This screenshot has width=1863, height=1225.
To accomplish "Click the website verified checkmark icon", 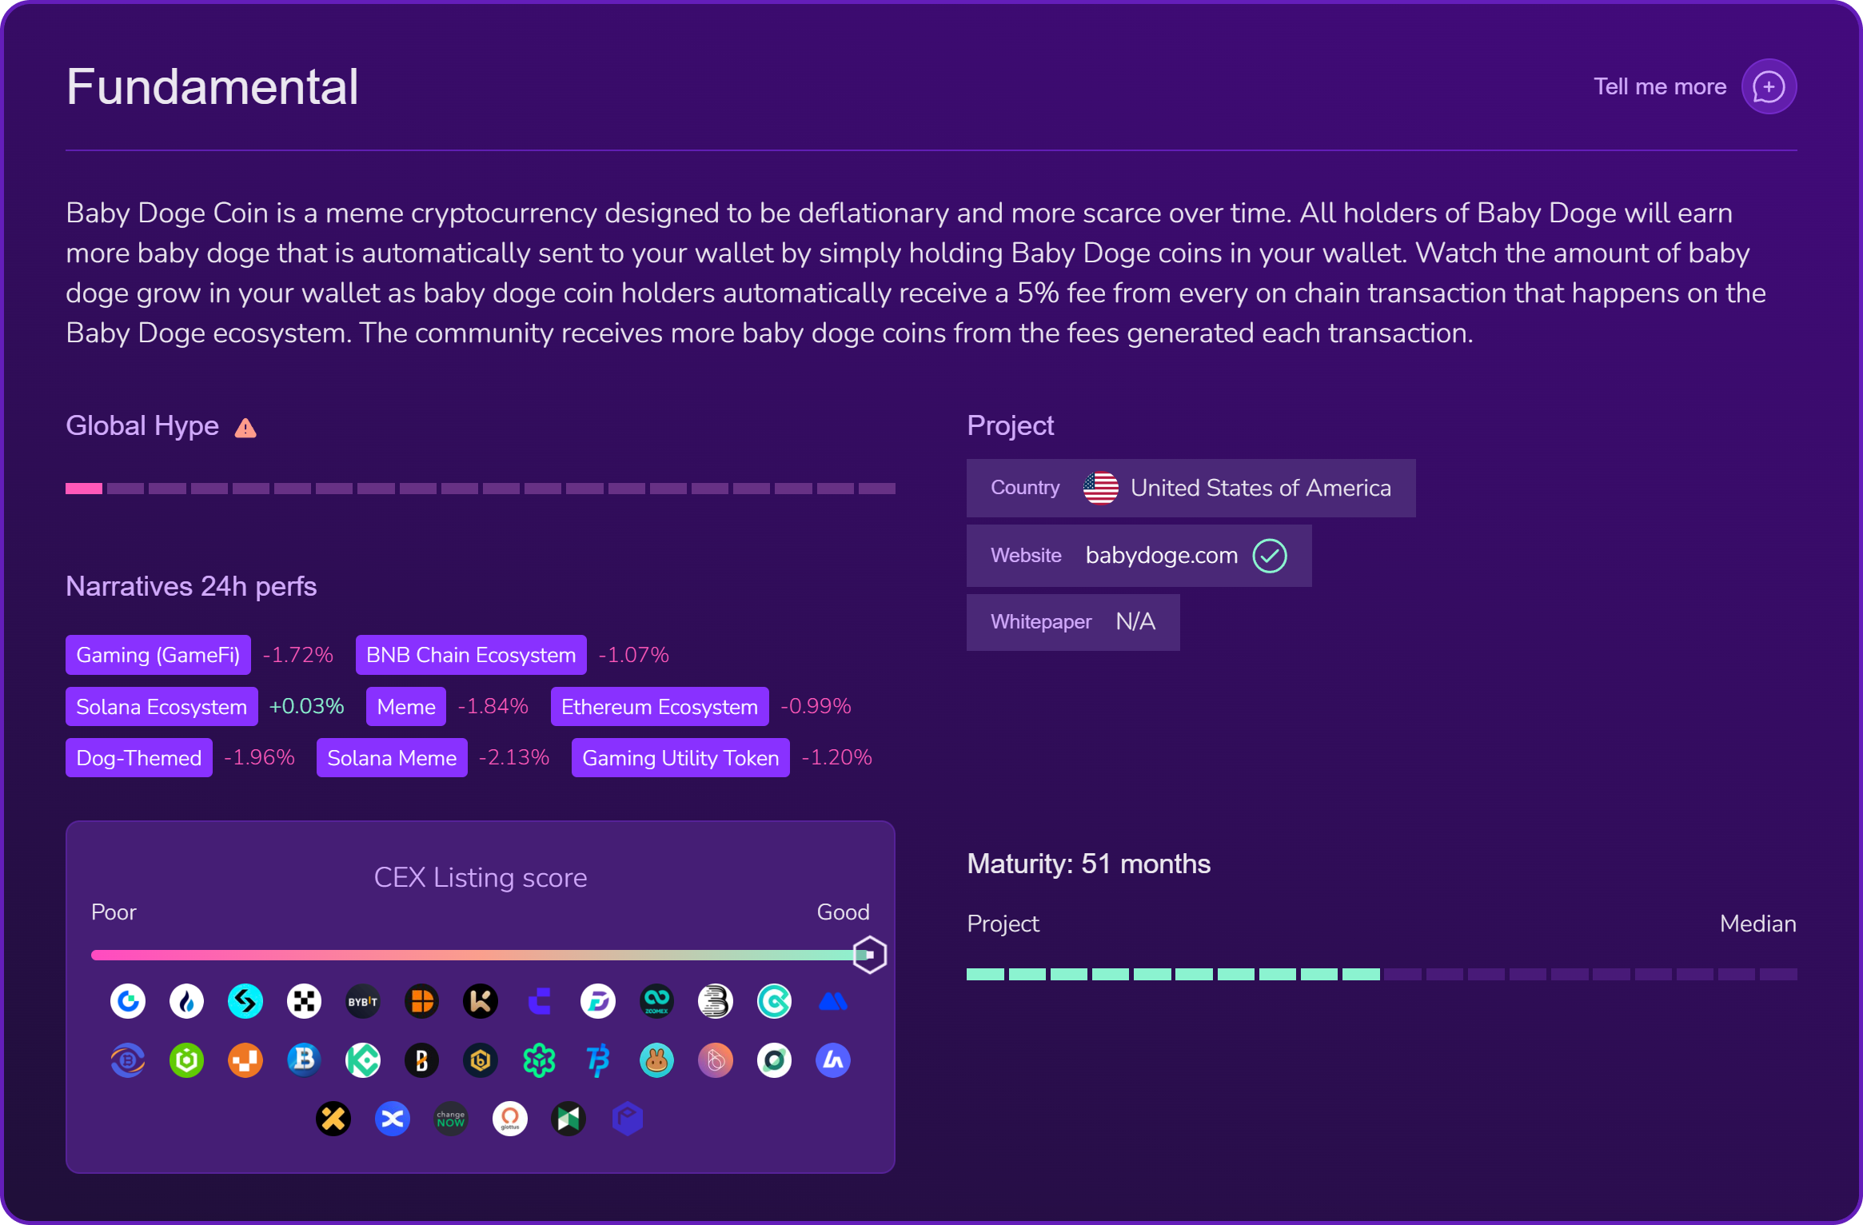I will (x=1269, y=556).
